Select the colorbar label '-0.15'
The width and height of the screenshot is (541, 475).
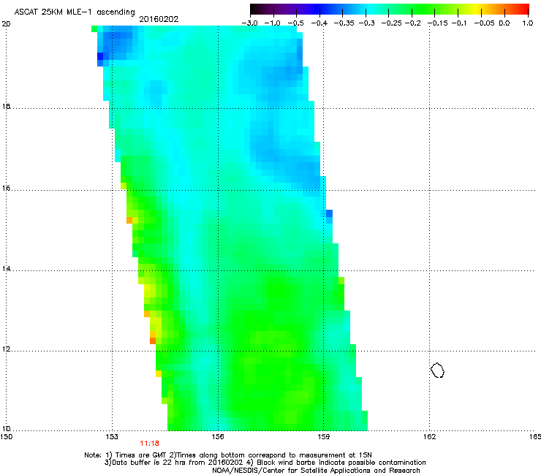tap(437, 23)
